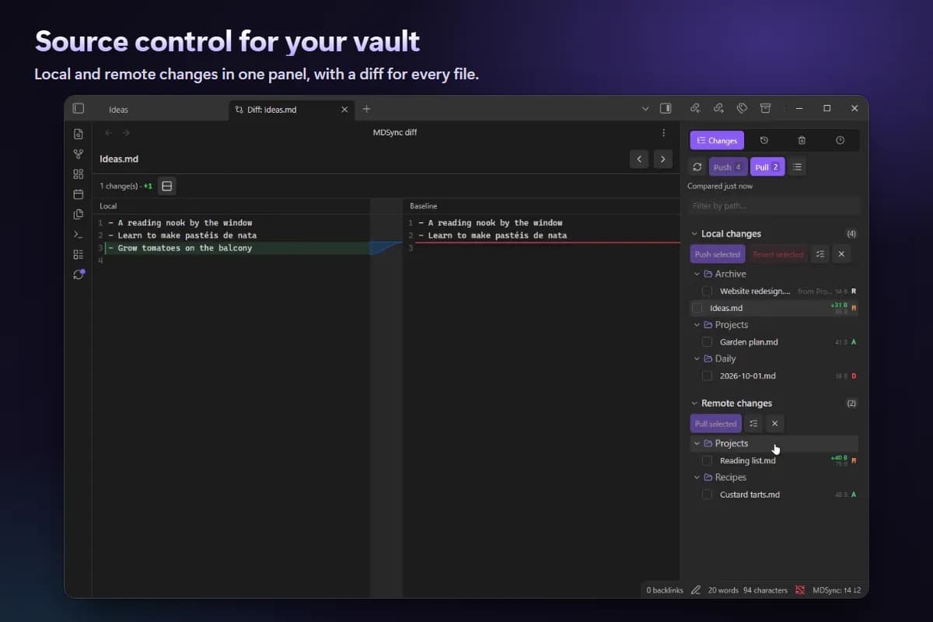The height and width of the screenshot is (622, 933).
Task: Open the tab list dropdown chevron
Action: pos(645,109)
